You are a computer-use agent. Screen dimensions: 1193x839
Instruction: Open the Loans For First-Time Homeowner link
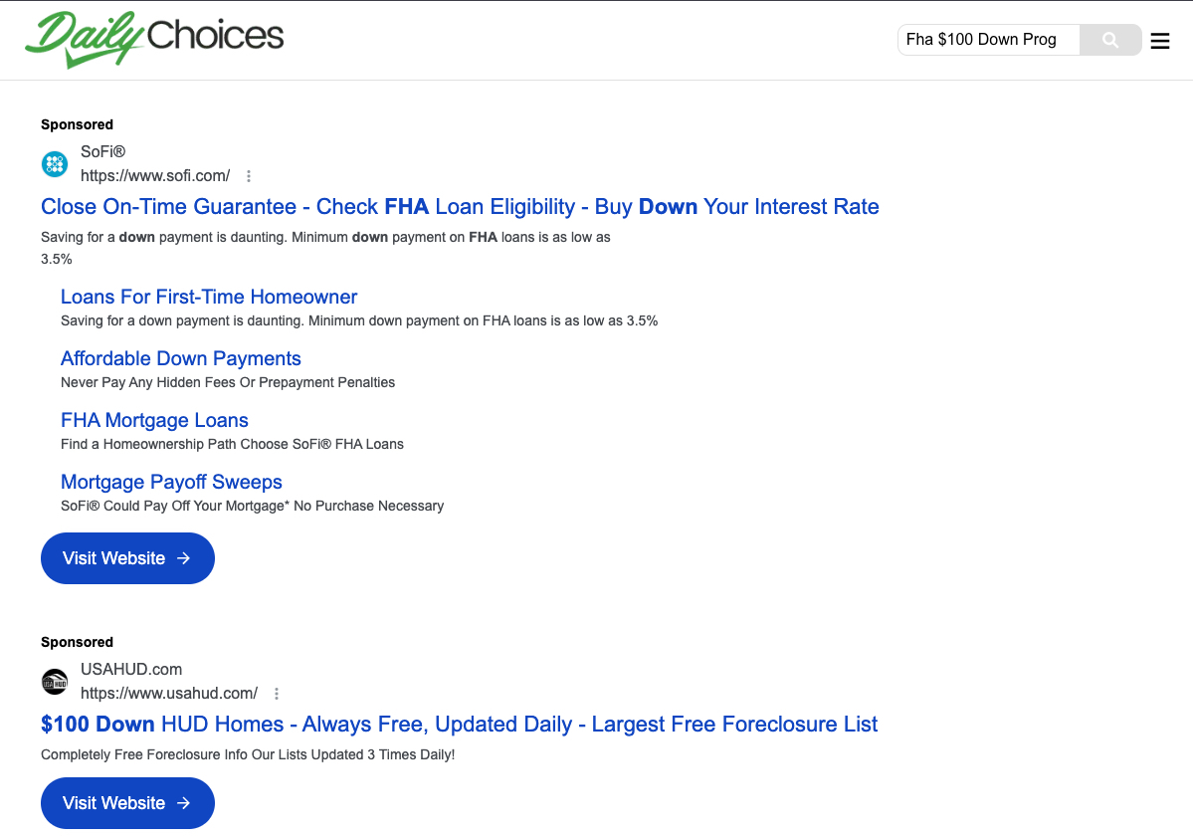pos(208,297)
